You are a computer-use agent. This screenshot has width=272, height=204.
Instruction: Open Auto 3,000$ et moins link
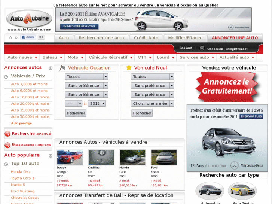(29, 84)
